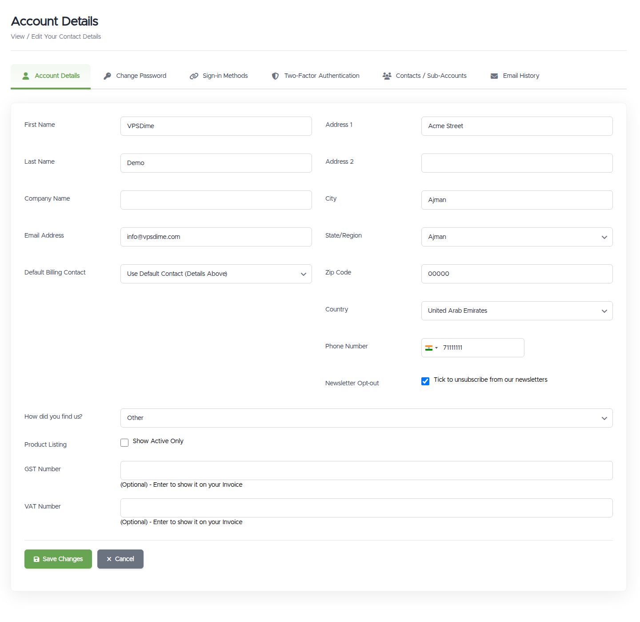Image resolution: width=640 pixels, height=622 pixels.
Task: Click the First Name field containing VPSDime
Action: pos(216,126)
